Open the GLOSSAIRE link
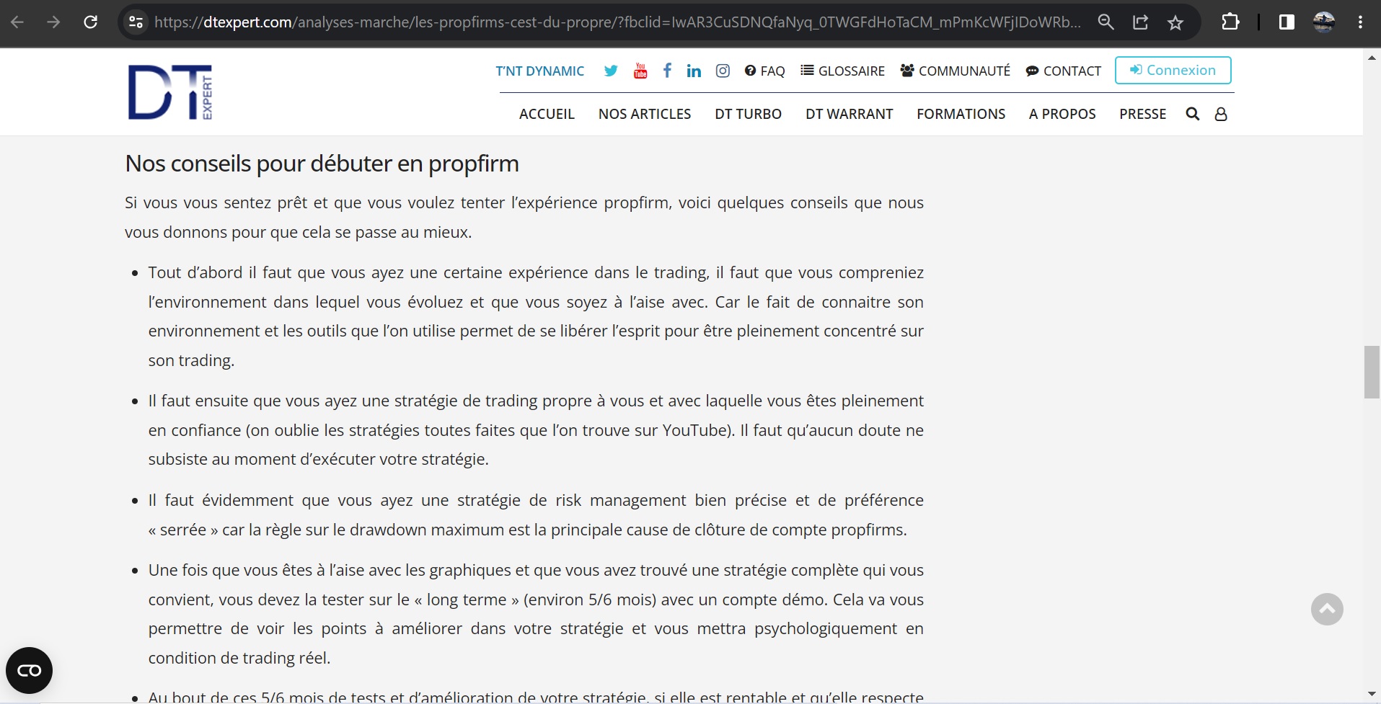The width and height of the screenshot is (1381, 704). [842, 71]
